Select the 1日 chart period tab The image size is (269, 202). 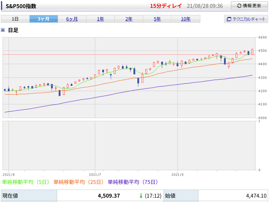tap(15, 19)
